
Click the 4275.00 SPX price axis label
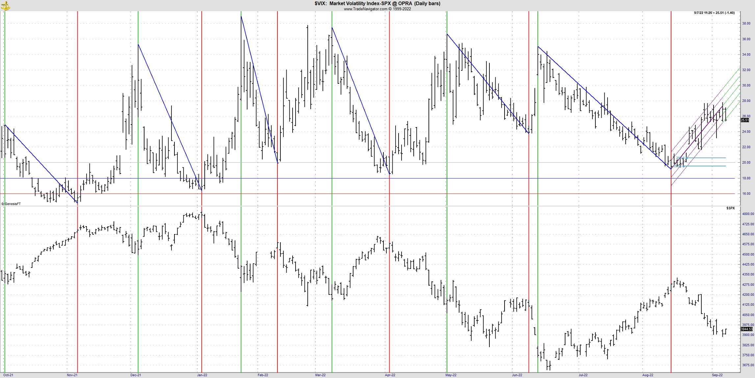tap(748, 285)
